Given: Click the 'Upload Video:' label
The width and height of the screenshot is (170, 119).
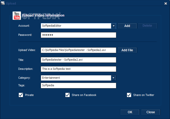Looking at the screenshot, I should click(27, 50).
